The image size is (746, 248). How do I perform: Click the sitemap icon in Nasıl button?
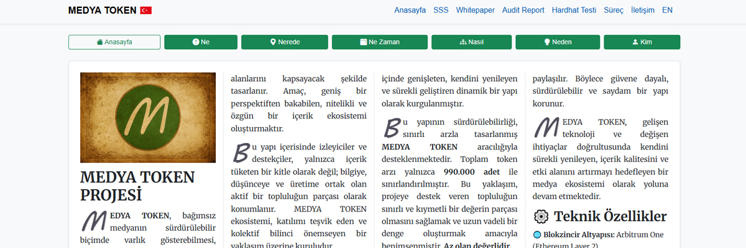[x=463, y=42]
